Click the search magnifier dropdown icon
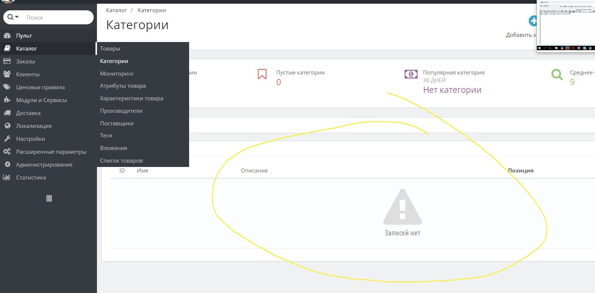Viewport: 595px width, 293px height. (x=13, y=17)
